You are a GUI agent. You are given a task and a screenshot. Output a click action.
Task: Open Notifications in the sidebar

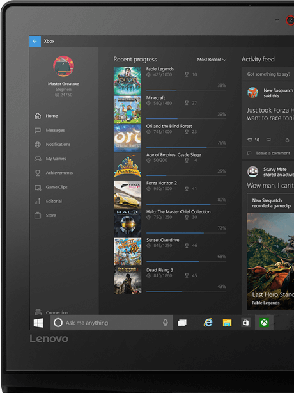point(52,145)
